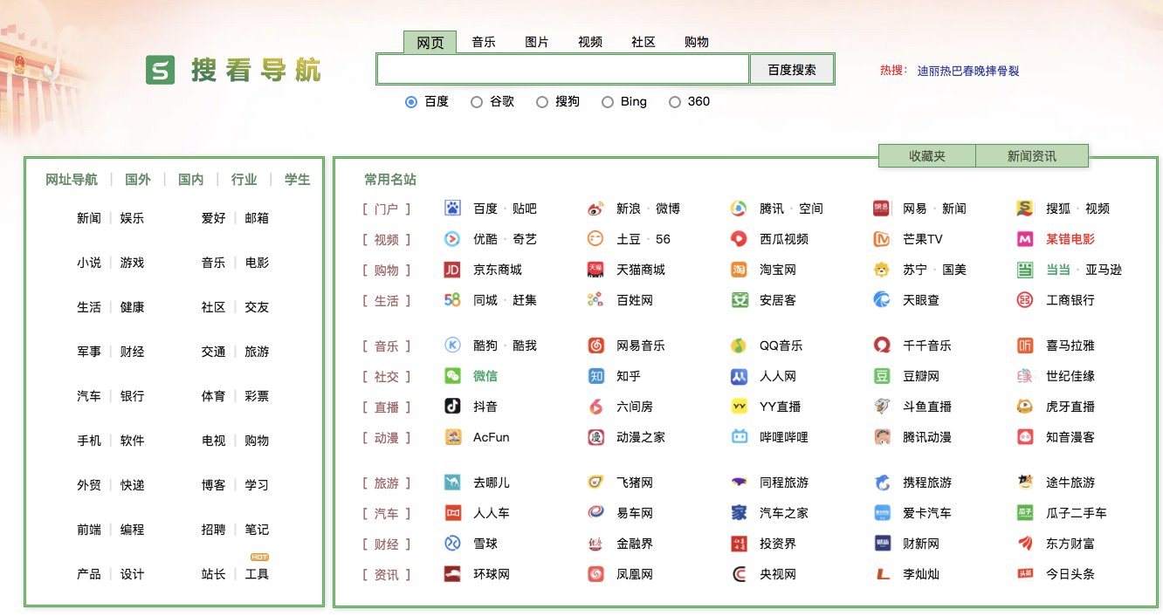Screen dimensions: 1163x616
Task: Select the 谷歌 search engine radio
Action: [x=476, y=102]
